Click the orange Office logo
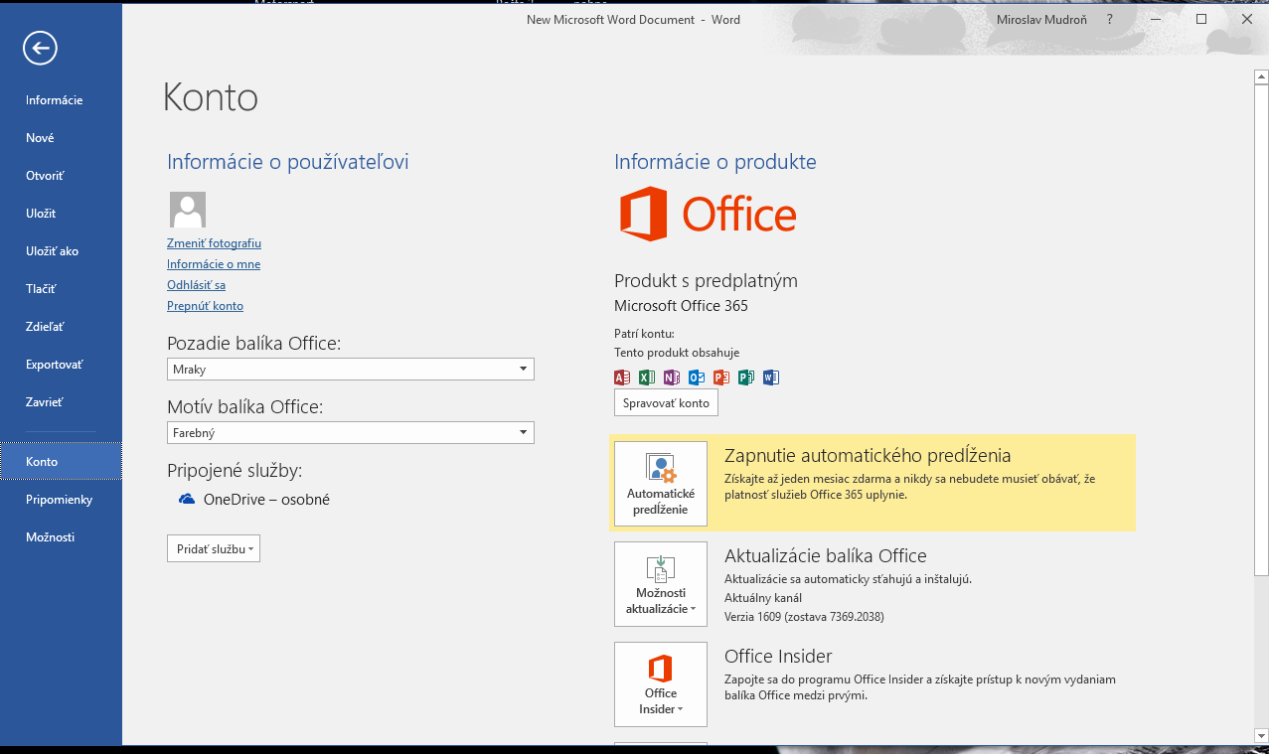Screen dimensions: 1269x754 [x=709, y=214]
